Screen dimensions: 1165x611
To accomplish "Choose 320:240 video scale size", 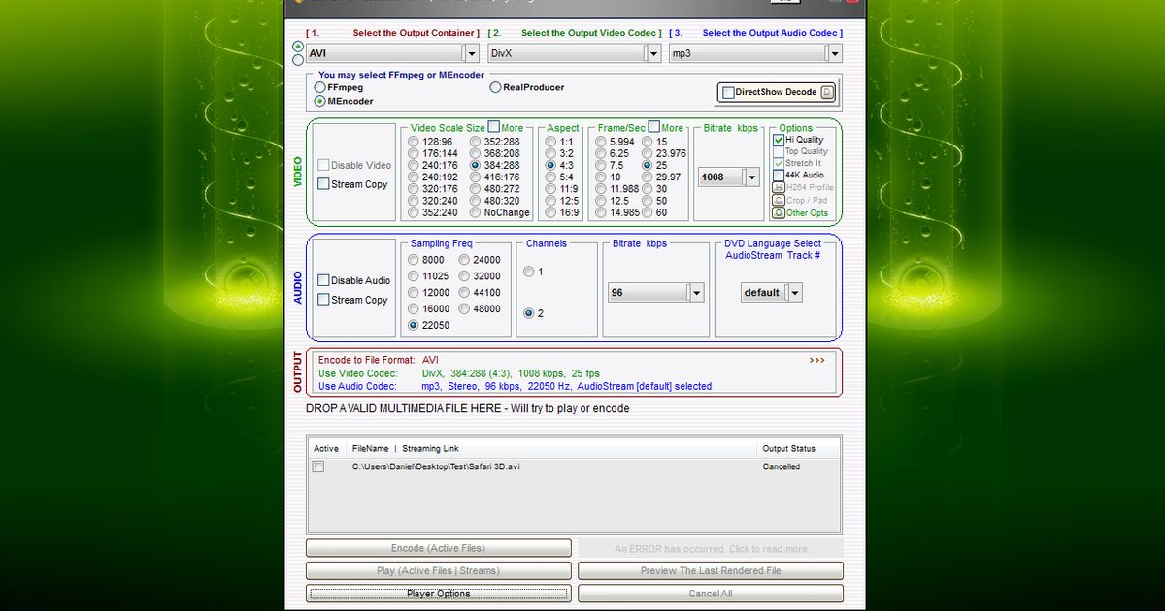I will point(414,201).
